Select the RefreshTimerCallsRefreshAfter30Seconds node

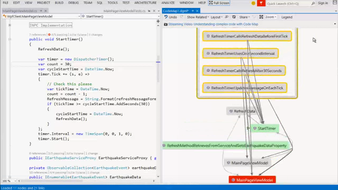[244, 71]
